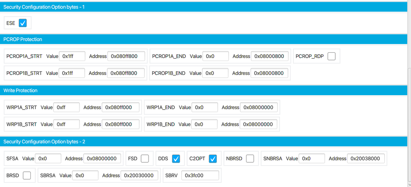Click the WRP1B_STRT label

click(x=21, y=124)
